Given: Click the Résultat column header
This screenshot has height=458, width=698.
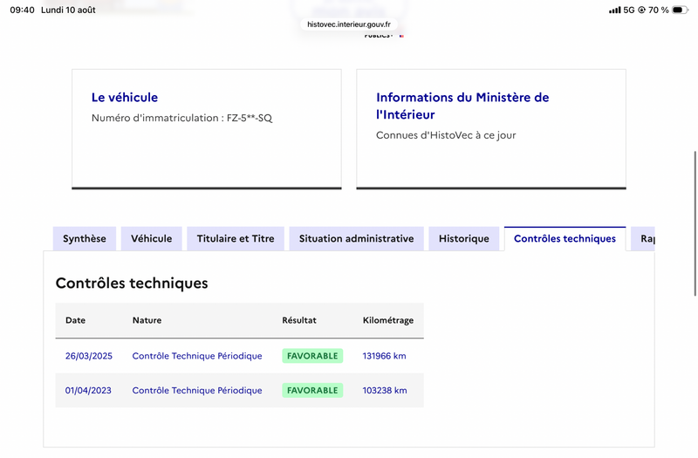Looking at the screenshot, I should pyautogui.click(x=299, y=320).
